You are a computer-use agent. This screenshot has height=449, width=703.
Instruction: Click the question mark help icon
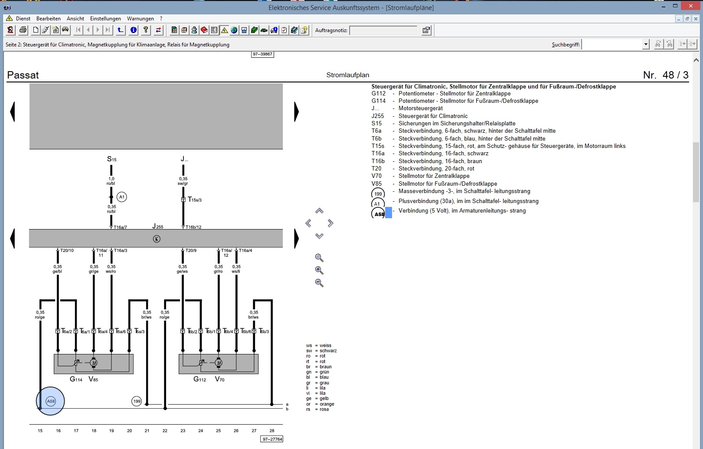146,30
